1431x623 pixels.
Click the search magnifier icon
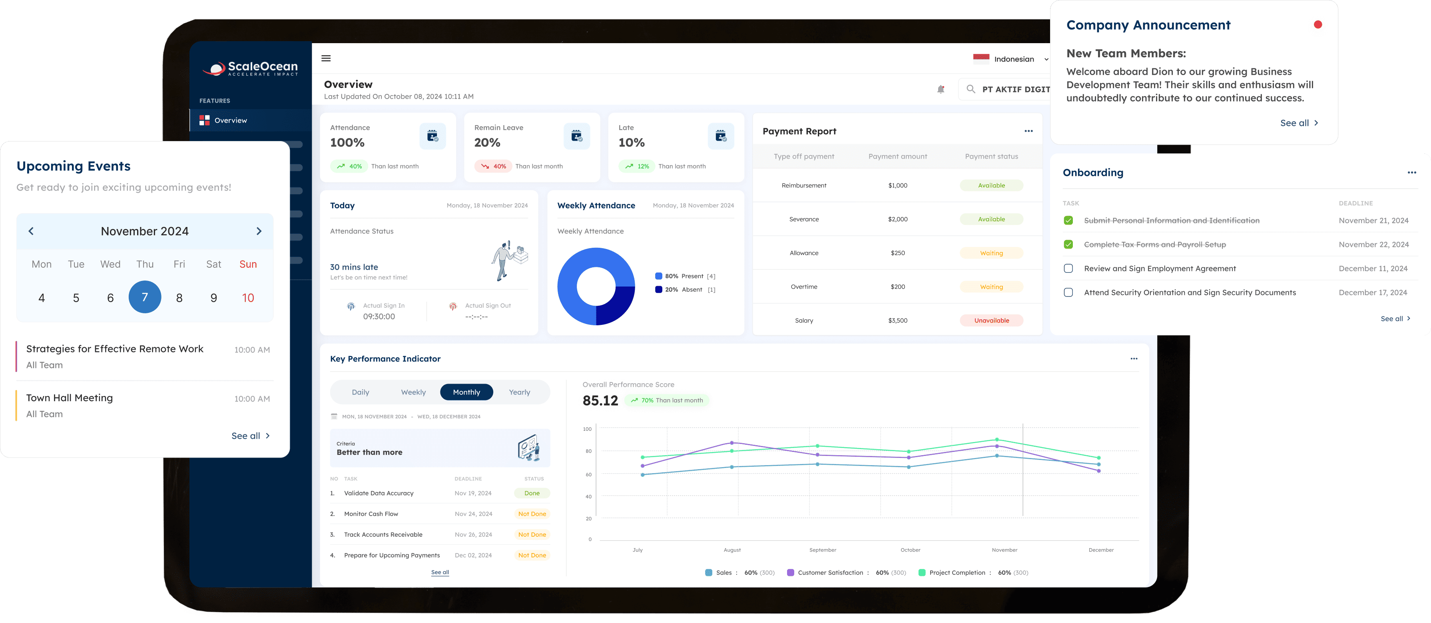971,89
